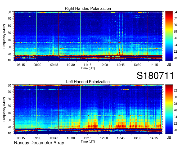Image resolution: width=180 pixels, height=146 pixels.
Task: Click the Left Handed Polarization title
Action: coord(88,82)
